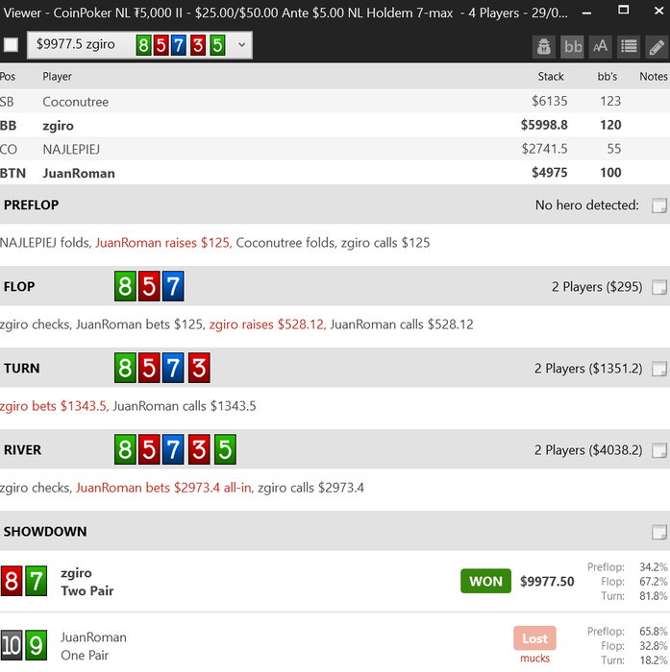Click JuanRoman's Preflop 65.8% equity
The image size is (670, 672).
(x=654, y=632)
